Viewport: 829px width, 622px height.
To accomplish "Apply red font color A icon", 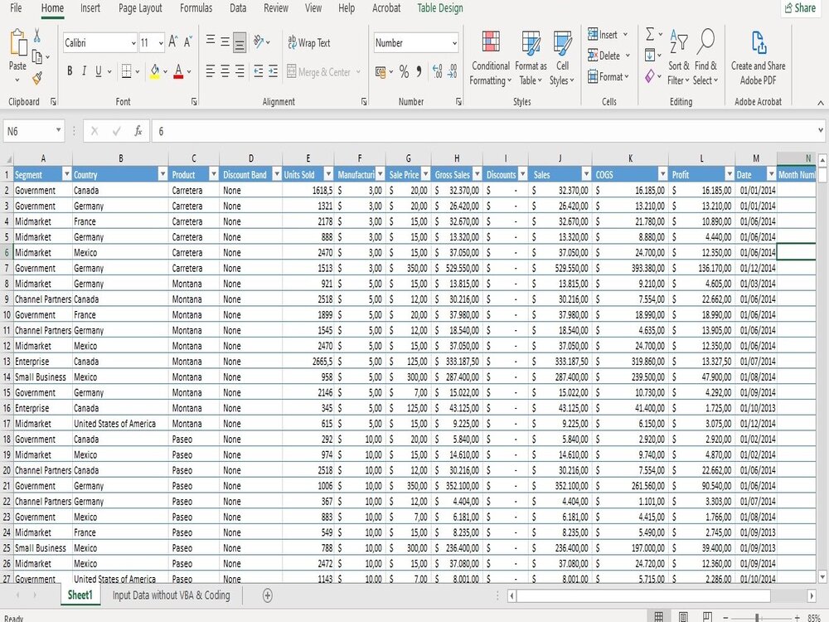I will pyautogui.click(x=178, y=70).
